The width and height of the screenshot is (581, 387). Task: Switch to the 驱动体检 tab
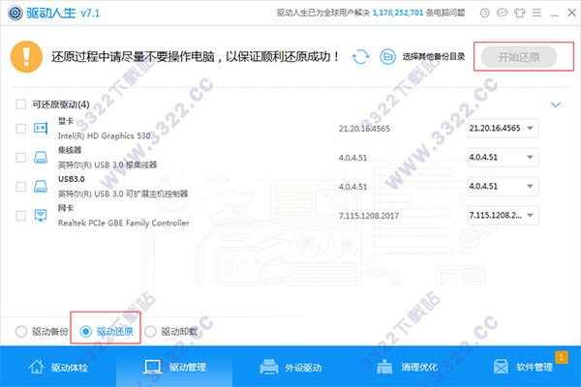[x=58, y=367]
